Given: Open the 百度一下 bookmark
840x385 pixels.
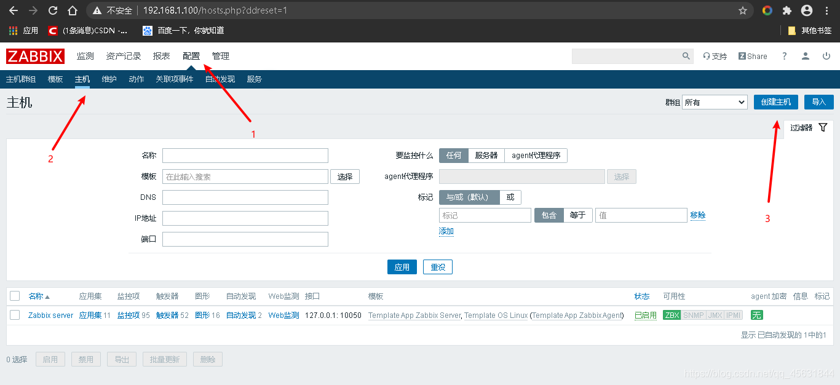Looking at the screenshot, I should 183,30.
